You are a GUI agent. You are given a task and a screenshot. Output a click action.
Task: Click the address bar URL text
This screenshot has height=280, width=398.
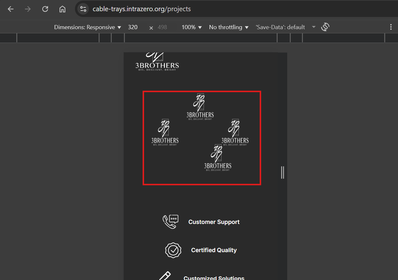pyautogui.click(x=142, y=9)
